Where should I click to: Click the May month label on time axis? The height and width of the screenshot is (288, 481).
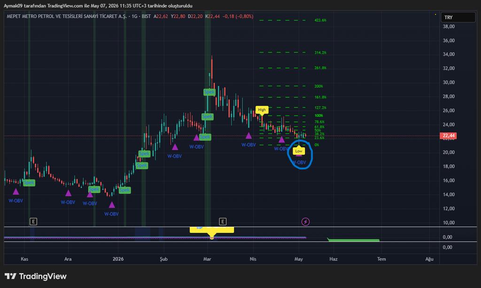point(298,259)
